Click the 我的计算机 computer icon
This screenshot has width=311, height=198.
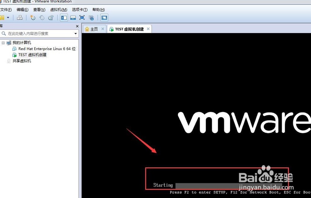coord(9,43)
